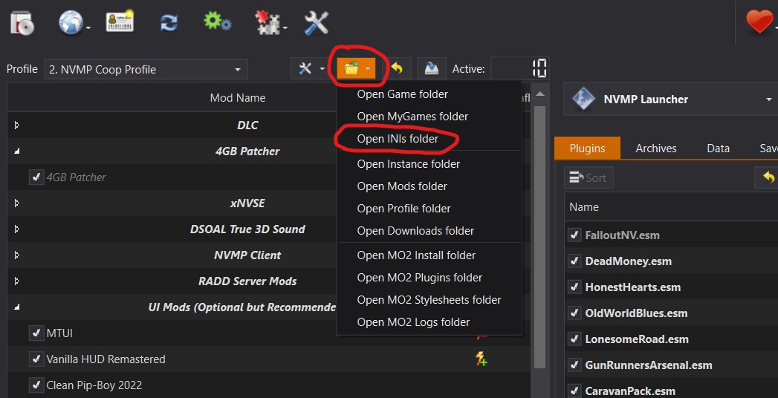This screenshot has width=778, height=398.
Task: Open the Nexus globe icon
Action: click(71, 22)
